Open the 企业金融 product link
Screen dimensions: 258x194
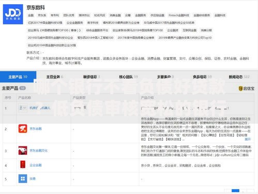(36, 165)
